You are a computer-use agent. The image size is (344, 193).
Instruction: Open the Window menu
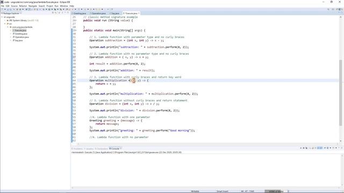click(x=64, y=6)
